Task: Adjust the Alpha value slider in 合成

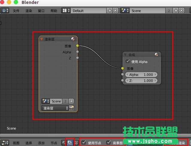Action: click(x=141, y=75)
